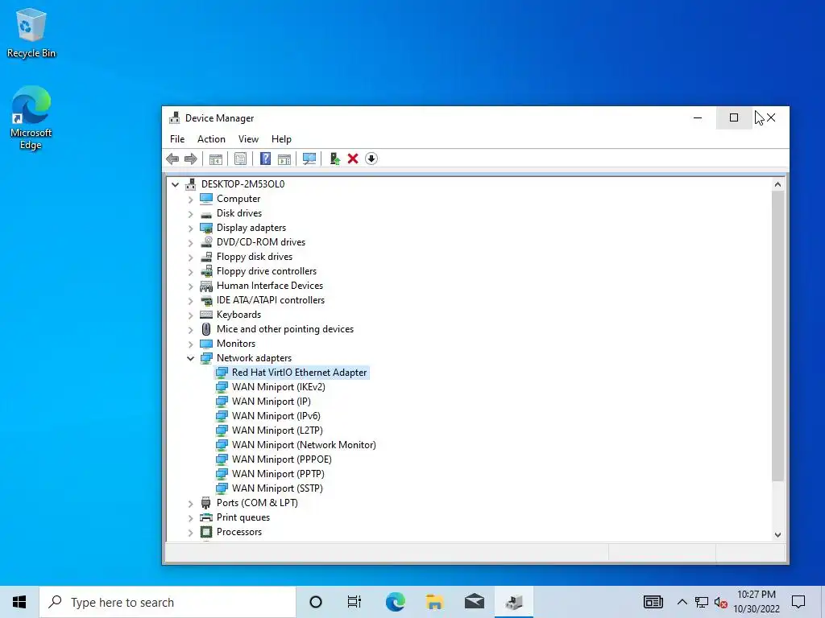The height and width of the screenshot is (618, 825).
Task: Open Properties toolbar icon
Action: pos(240,159)
